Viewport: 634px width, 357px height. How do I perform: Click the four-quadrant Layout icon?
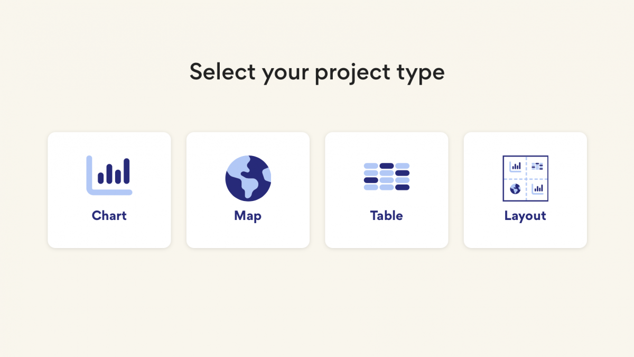[x=525, y=178]
